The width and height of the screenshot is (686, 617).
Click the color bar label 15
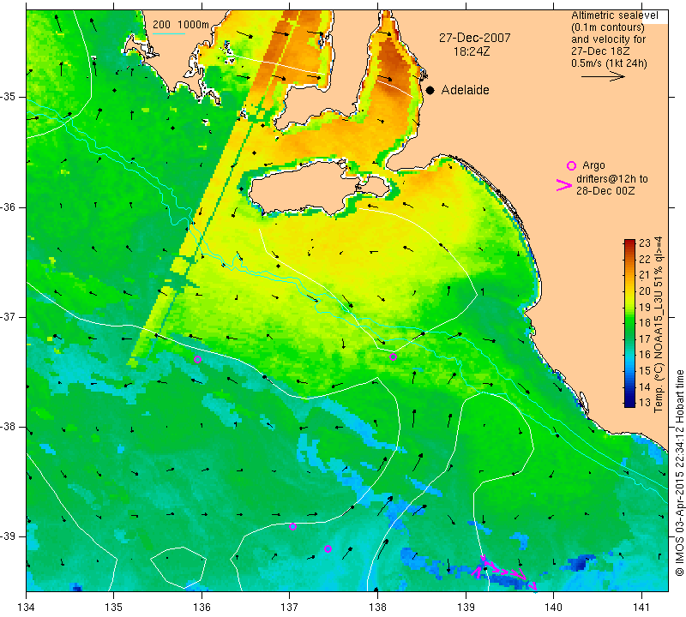645,371
